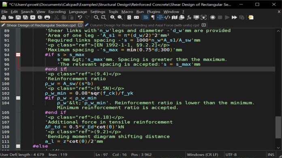Open the Document Map panel icon
This screenshot has width=282, height=158.
175,17
